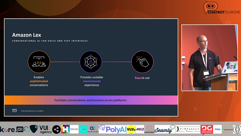Click the 'Facilitate conversations and business across platforms' banner
Viewport: 241px width, 136px height.
91,100
